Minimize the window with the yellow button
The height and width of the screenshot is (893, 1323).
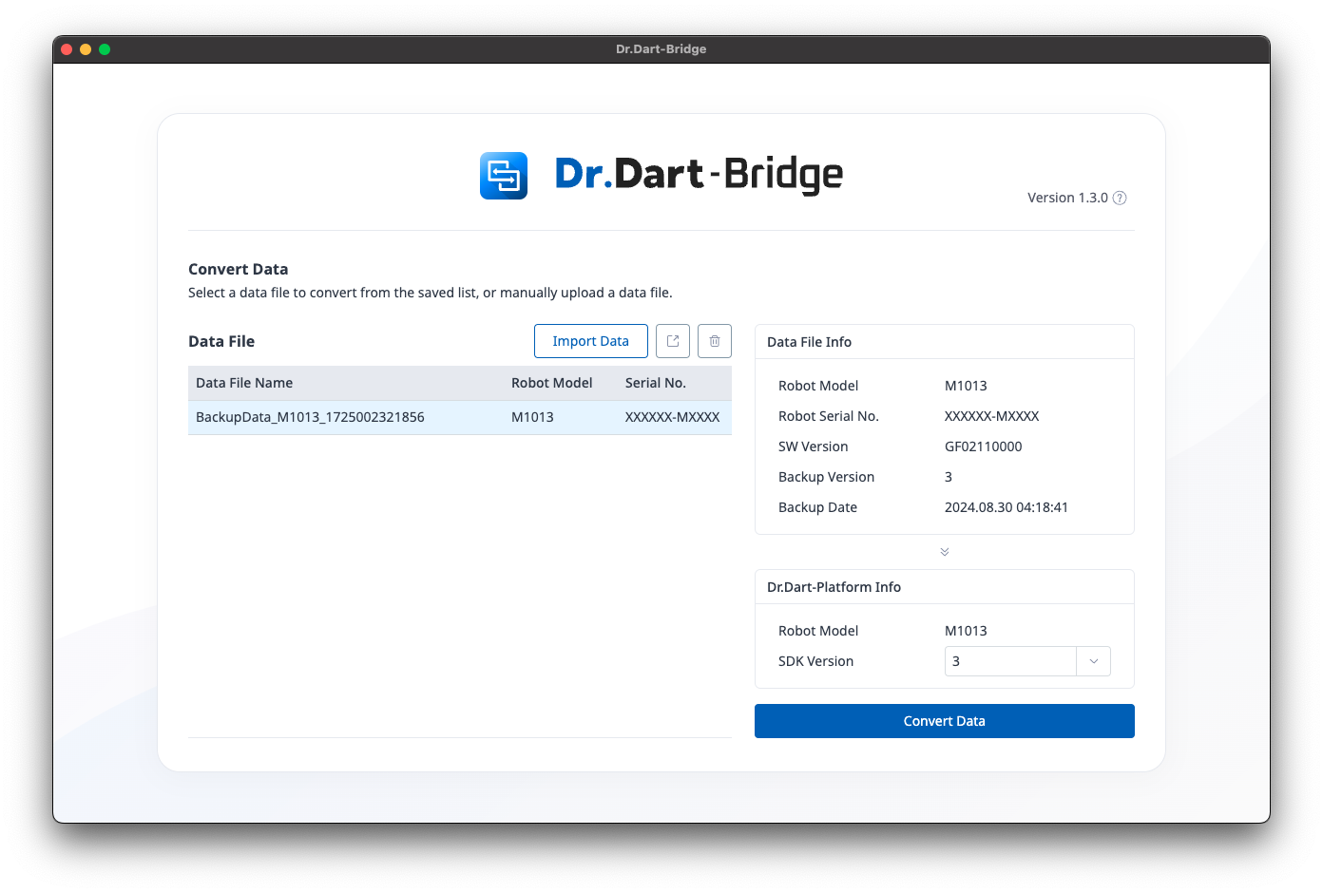86,49
